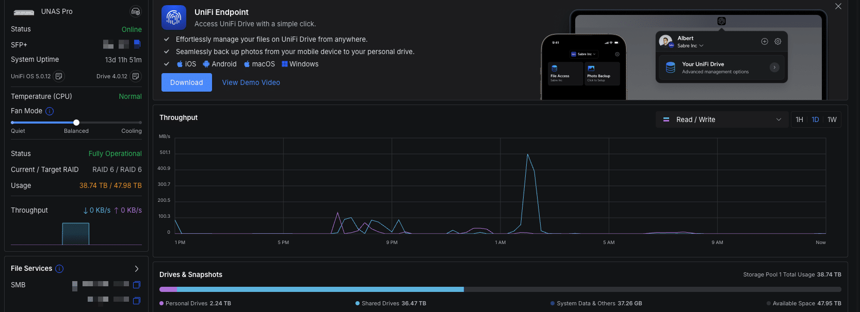The image size is (860, 312).
Task: Switch throughput chart to 1H range
Action: [799, 119]
